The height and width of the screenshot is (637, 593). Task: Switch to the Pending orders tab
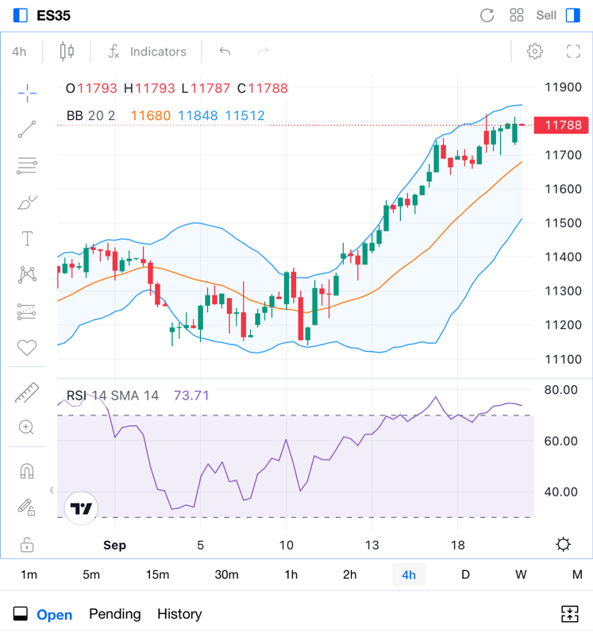114,614
